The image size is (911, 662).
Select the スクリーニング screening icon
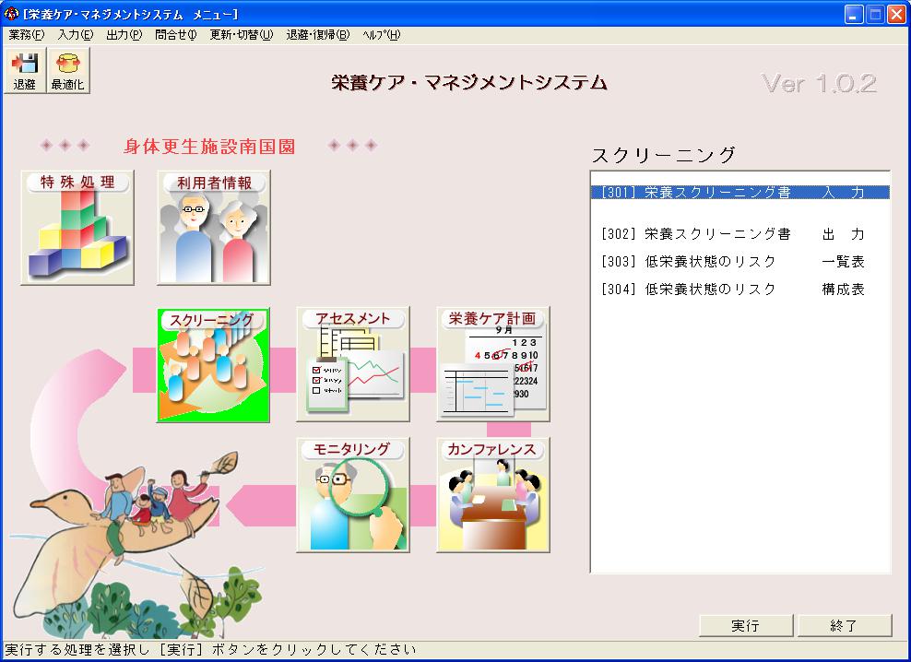[x=213, y=365]
